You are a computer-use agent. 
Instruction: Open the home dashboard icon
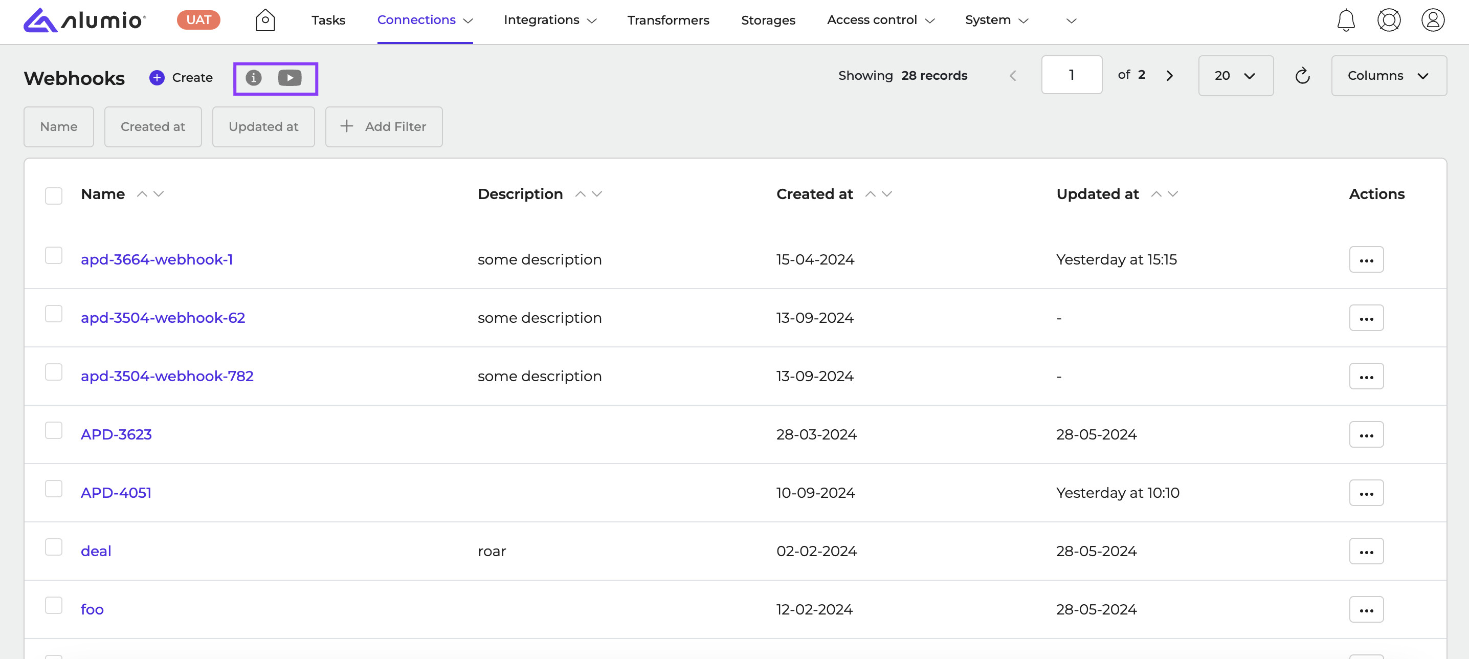[265, 20]
